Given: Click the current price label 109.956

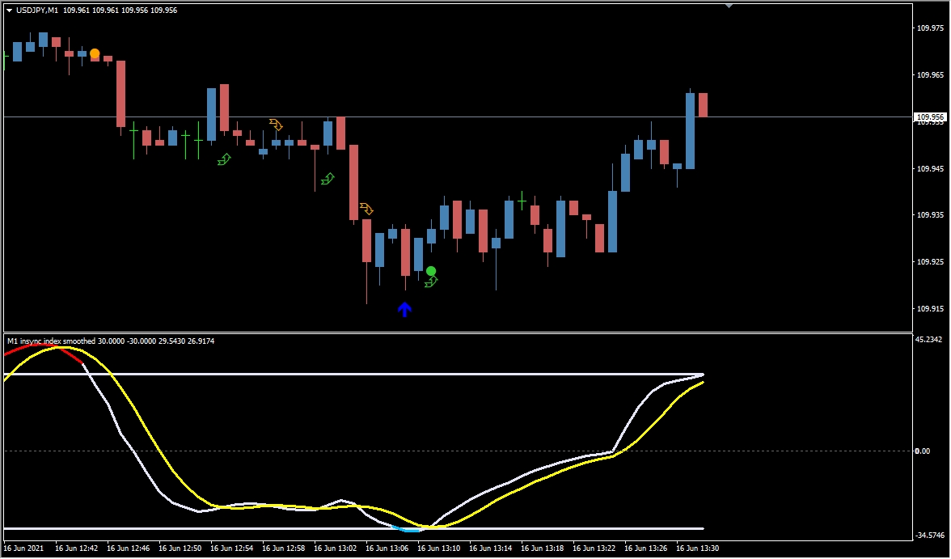Looking at the screenshot, I should [x=930, y=116].
